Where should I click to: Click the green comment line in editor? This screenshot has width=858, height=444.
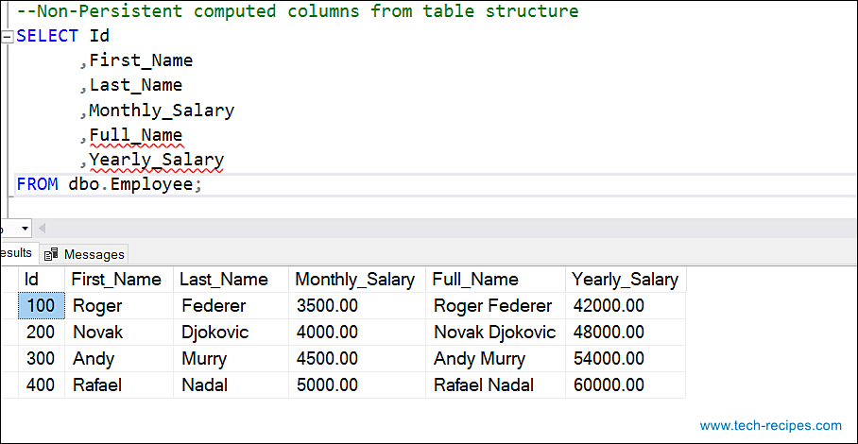point(297,11)
